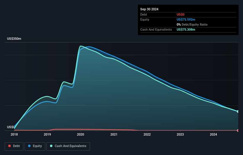The image size is (243, 155).
Task: Click the blue Equity legend dot
Action: tap(29, 146)
